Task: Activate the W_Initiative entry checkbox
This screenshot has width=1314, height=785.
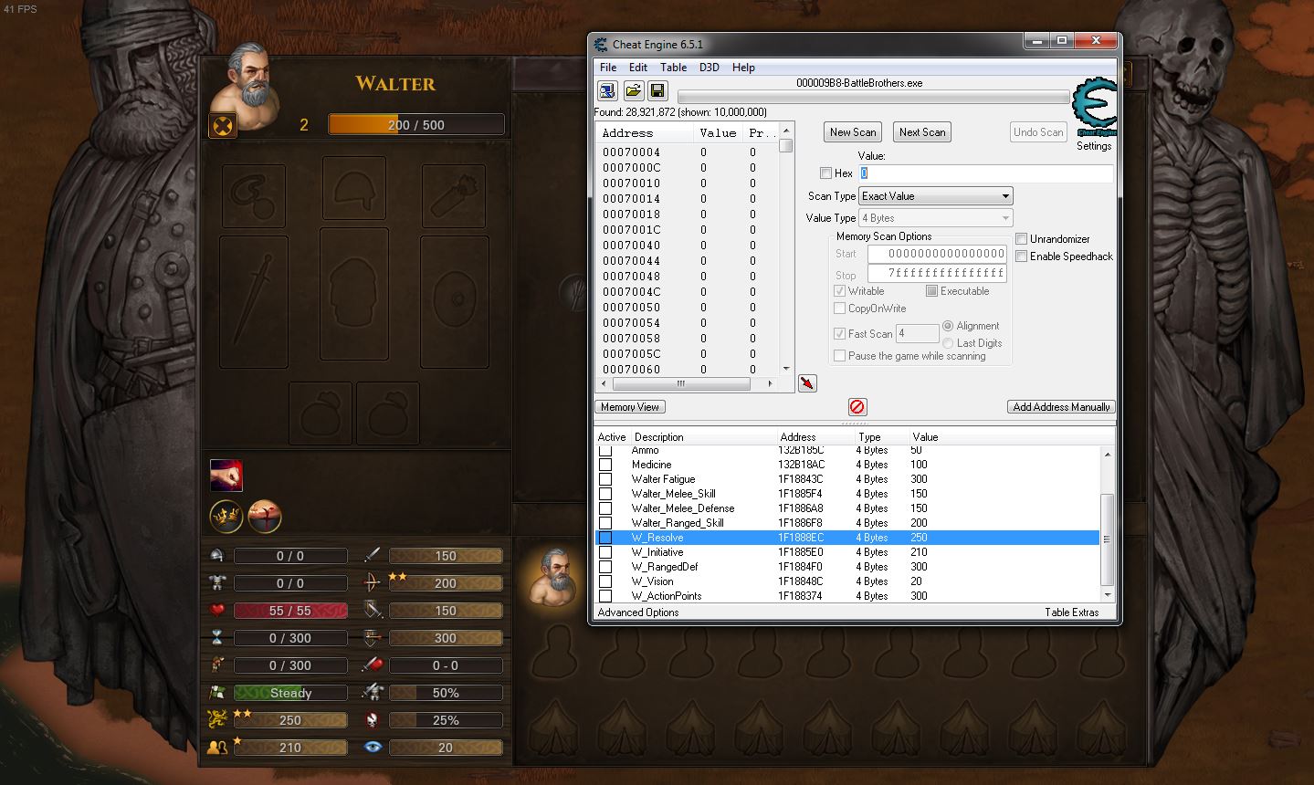Action: tap(605, 552)
